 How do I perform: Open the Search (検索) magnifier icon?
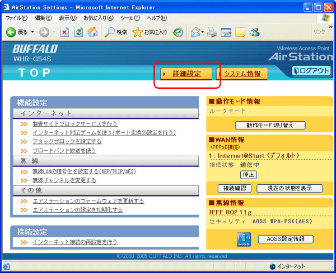(110, 32)
